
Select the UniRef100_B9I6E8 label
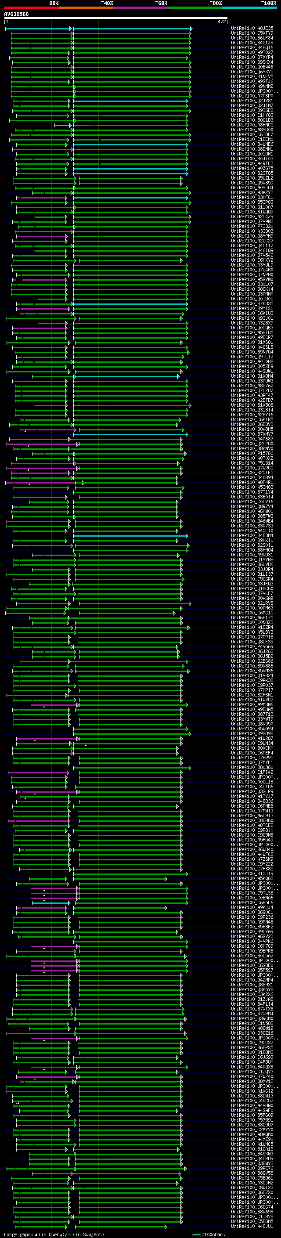(252, 111)
